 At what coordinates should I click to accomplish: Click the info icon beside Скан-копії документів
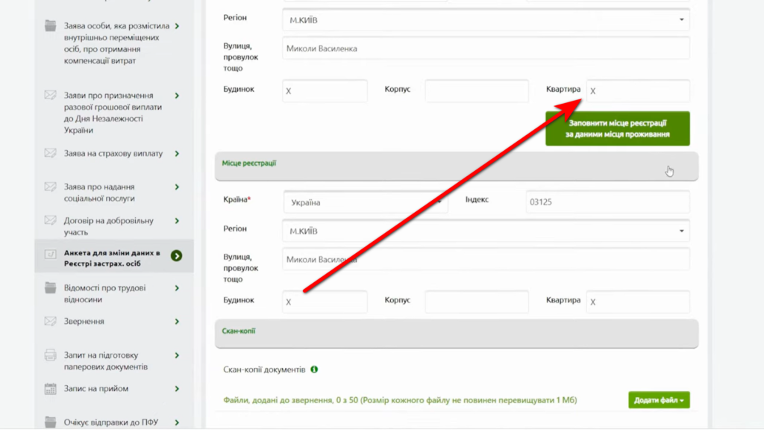pos(314,370)
